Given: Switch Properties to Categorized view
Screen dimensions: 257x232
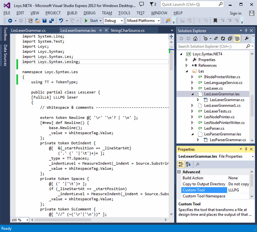Looking at the screenshot, I should (181, 164).
